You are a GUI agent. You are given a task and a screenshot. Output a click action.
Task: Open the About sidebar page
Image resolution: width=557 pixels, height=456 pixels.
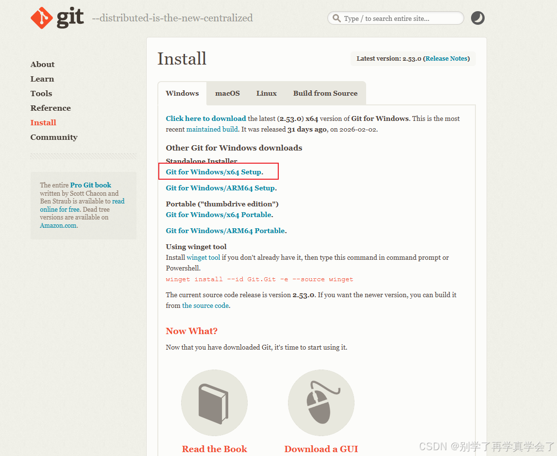(42, 64)
